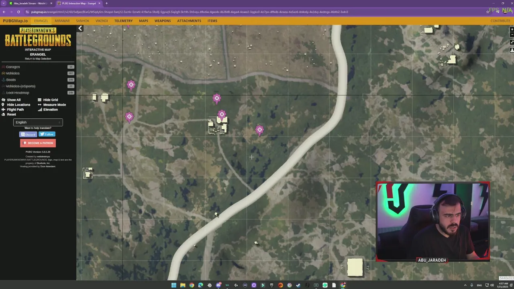Select the SANHOK map tab
The width and height of the screenshot is (514, 289).
[x=83, y=21]
